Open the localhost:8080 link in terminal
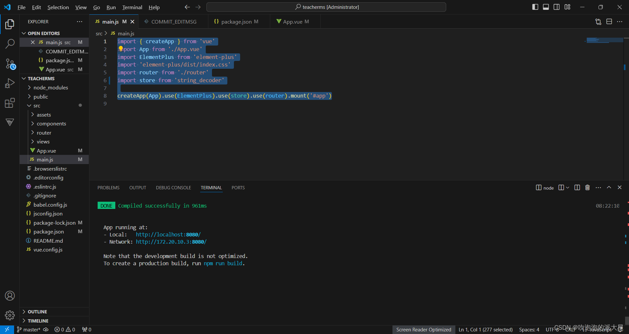Image resolution: width=629 pixels, height=334 pixels. [168, 234]
